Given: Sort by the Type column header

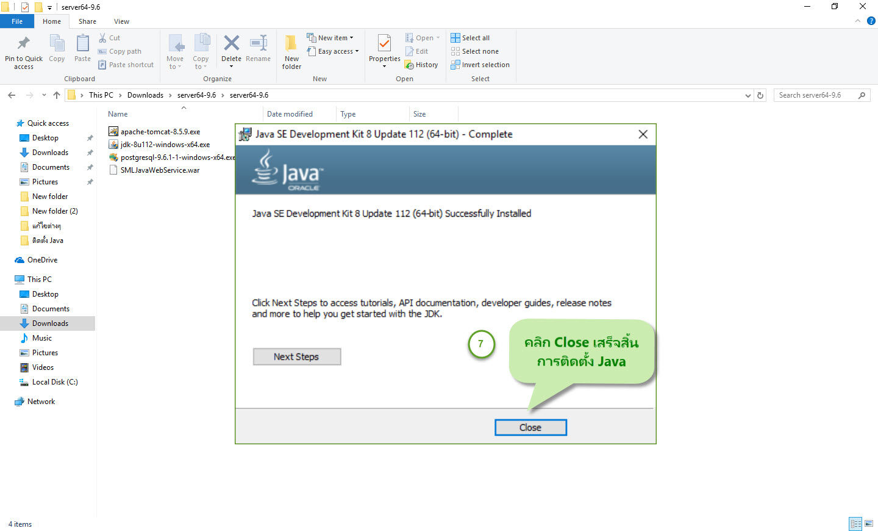Looking at the screenshot, I should coord(348,114).
